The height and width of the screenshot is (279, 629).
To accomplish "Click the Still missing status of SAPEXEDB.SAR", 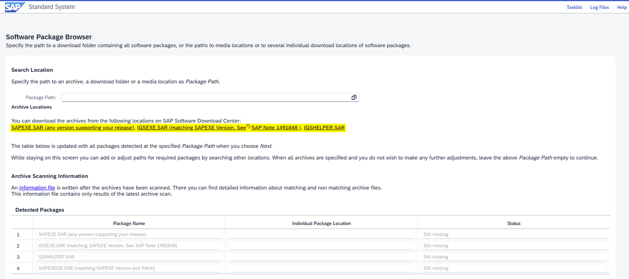I will [x=514, y=268].
